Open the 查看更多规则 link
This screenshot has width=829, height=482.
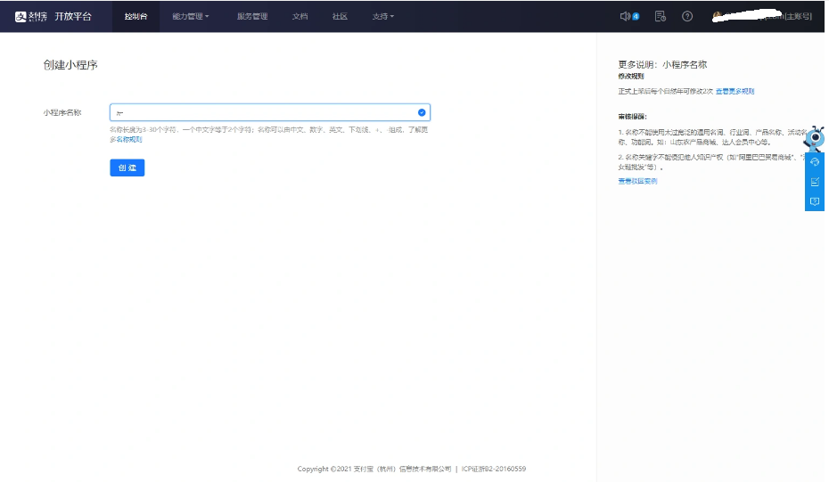(x=735, y=92)
